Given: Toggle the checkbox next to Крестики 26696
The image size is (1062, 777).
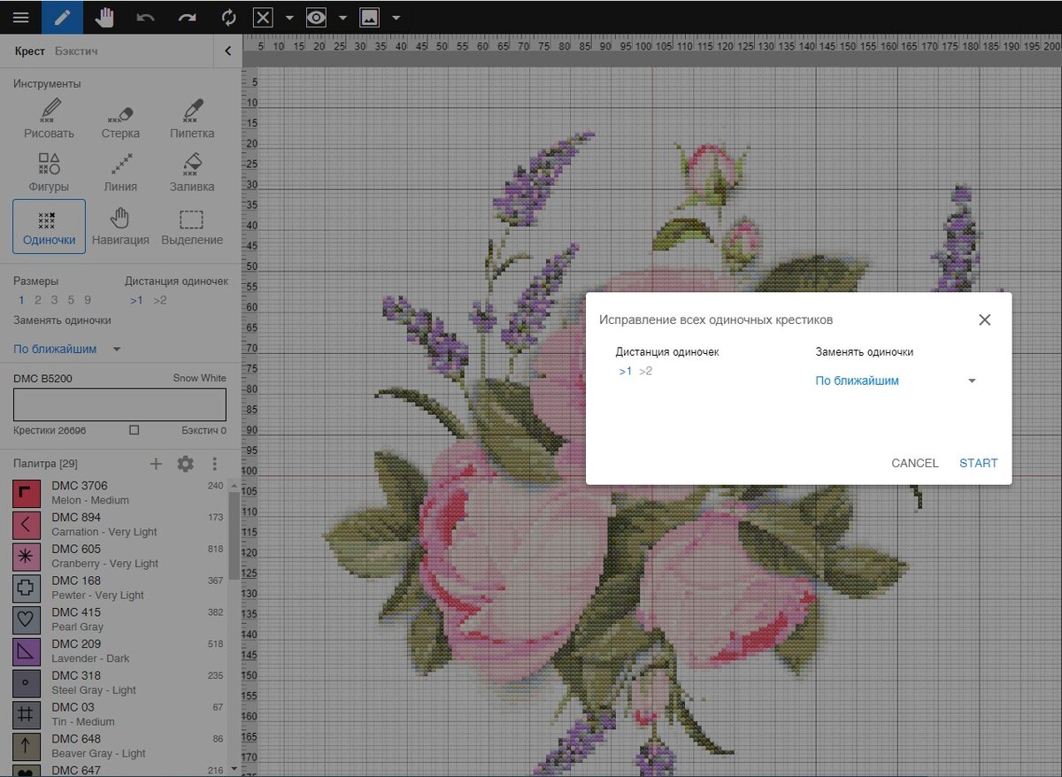Looking at the screenshot, I should (x=134, y=430).
